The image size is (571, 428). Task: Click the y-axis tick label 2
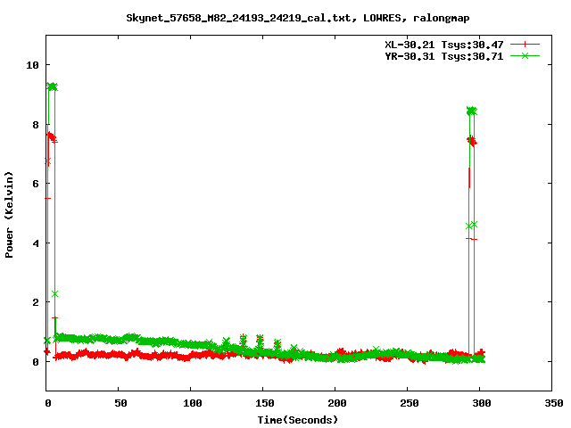pyautogui.click(x=36, y=302)
